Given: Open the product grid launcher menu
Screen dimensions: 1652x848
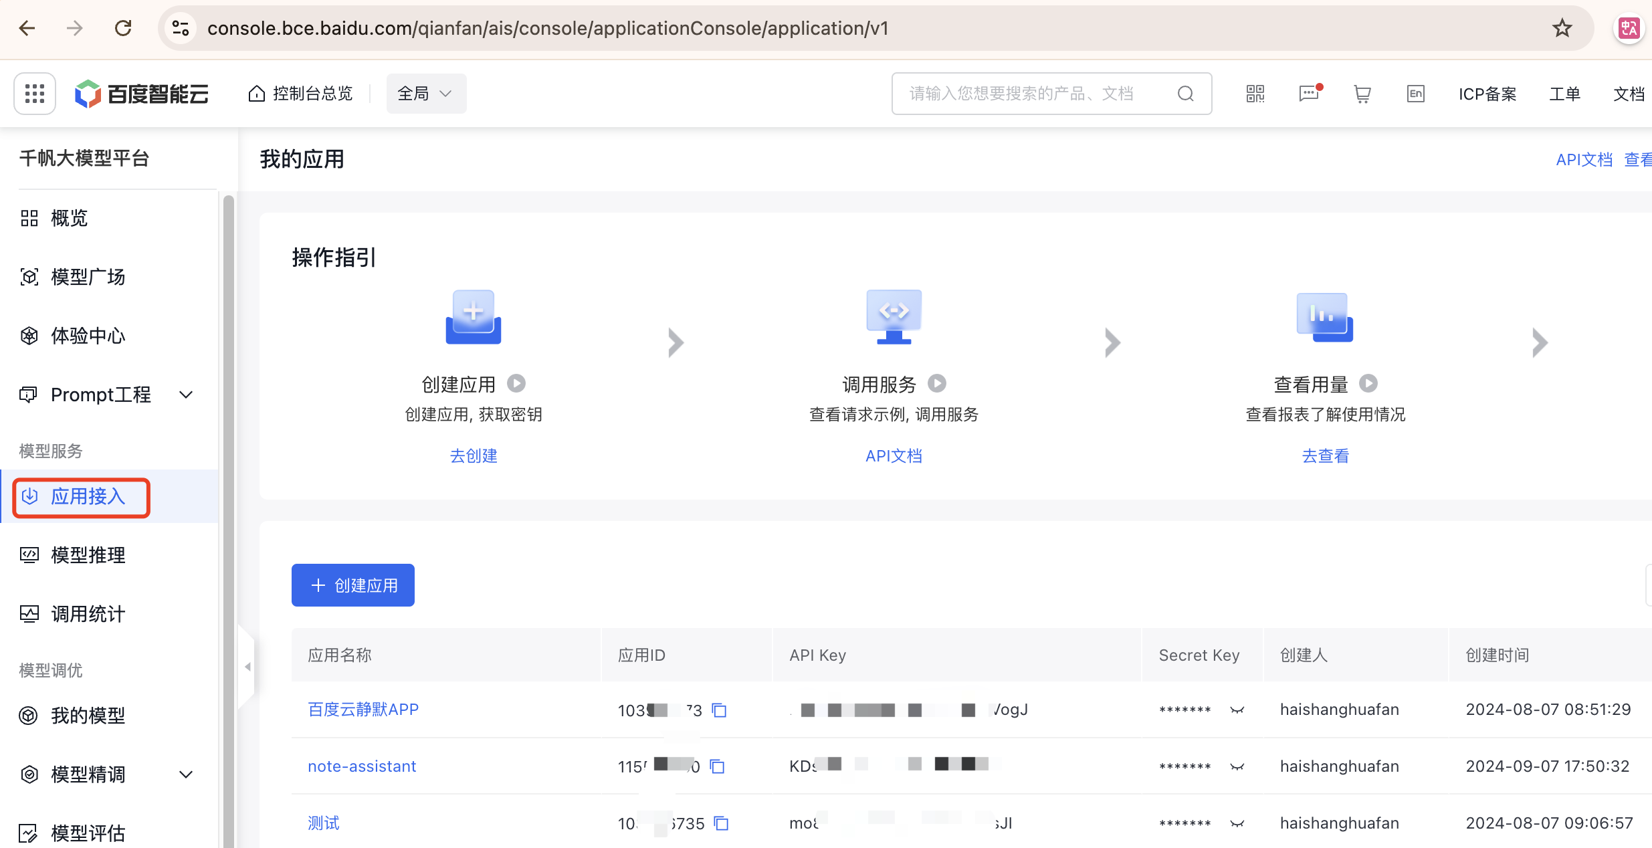Looking at the screenshot, I should tap(35, 94).
